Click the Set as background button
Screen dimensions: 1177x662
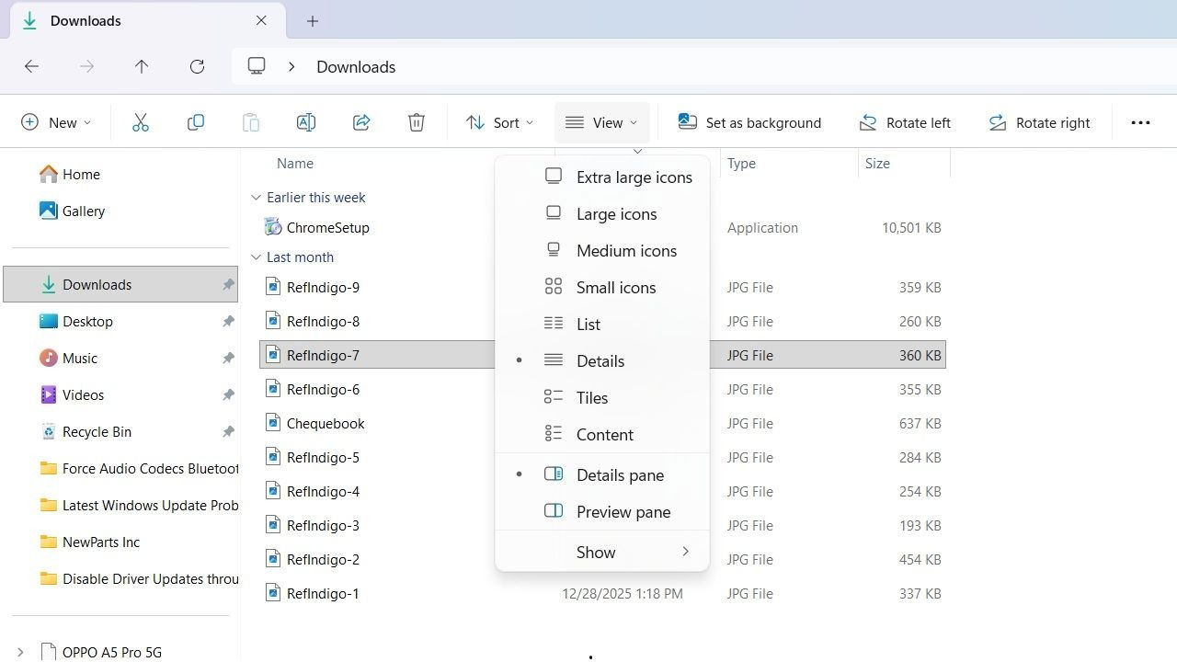click(749, 121)
